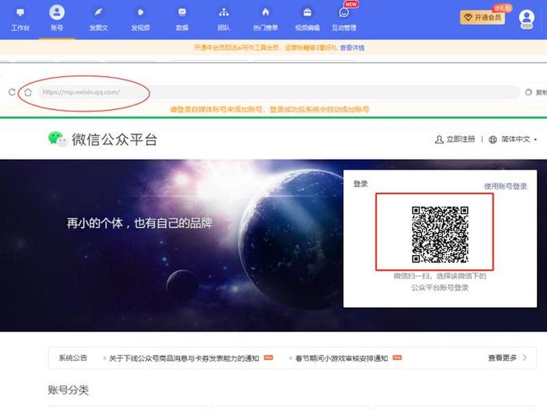Select the 账号 account section
The width and height of the screenshot is (547, 410).
coord(57,20)
